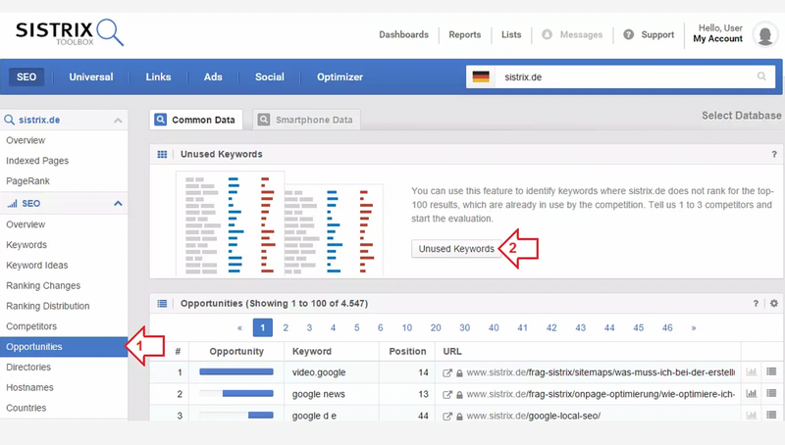This screenshot has width=785, height=445.
Task: Open Ranking Changes in the sidebar
Action: [43, 285]
